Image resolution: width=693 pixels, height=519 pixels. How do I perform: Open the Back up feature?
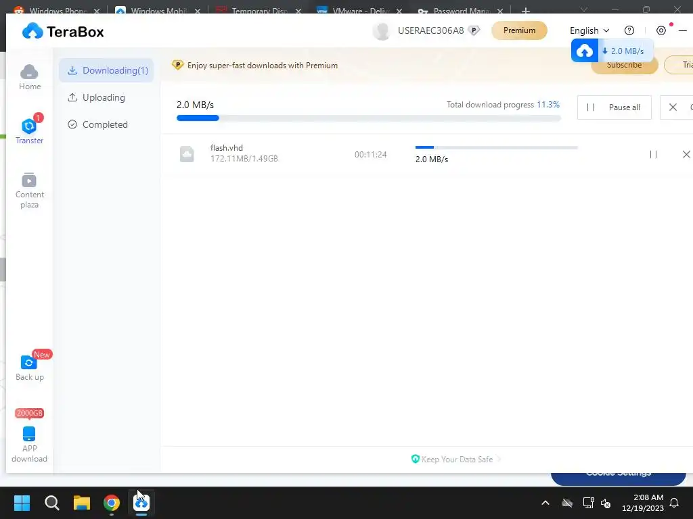[x=30, y=368]
